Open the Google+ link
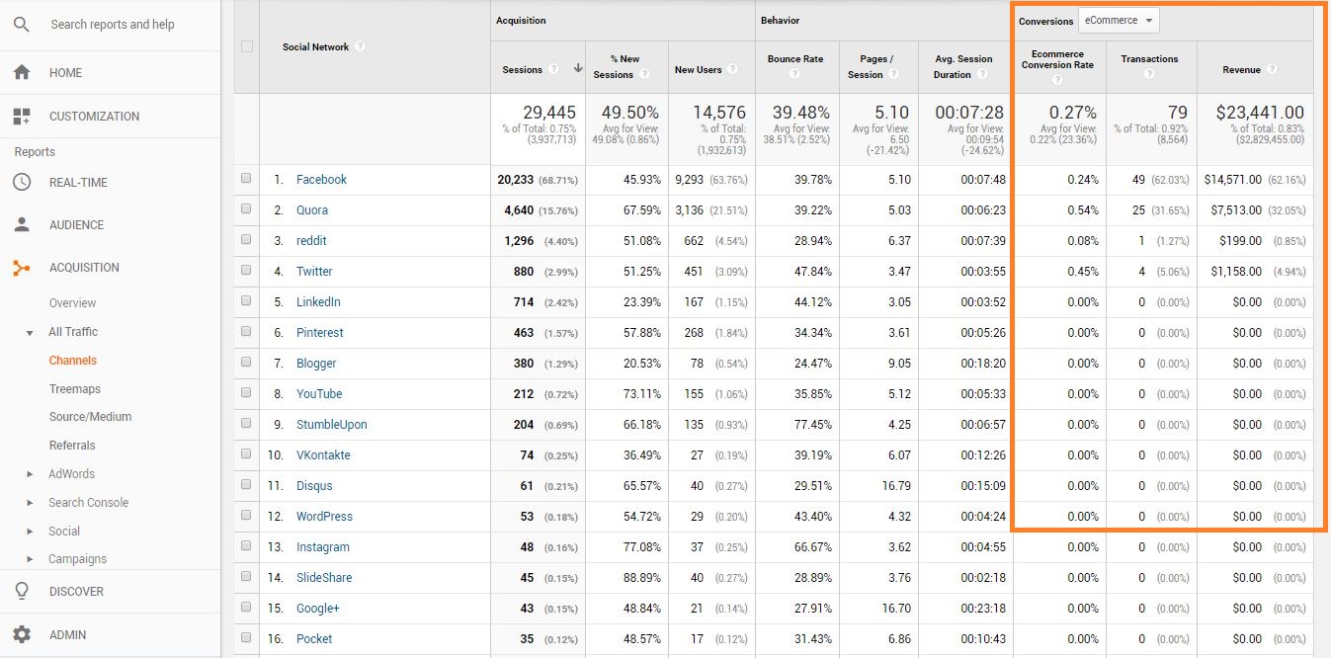Image resolution: width=1331 pixels, height=658 pixels. [x=317, y=609]
